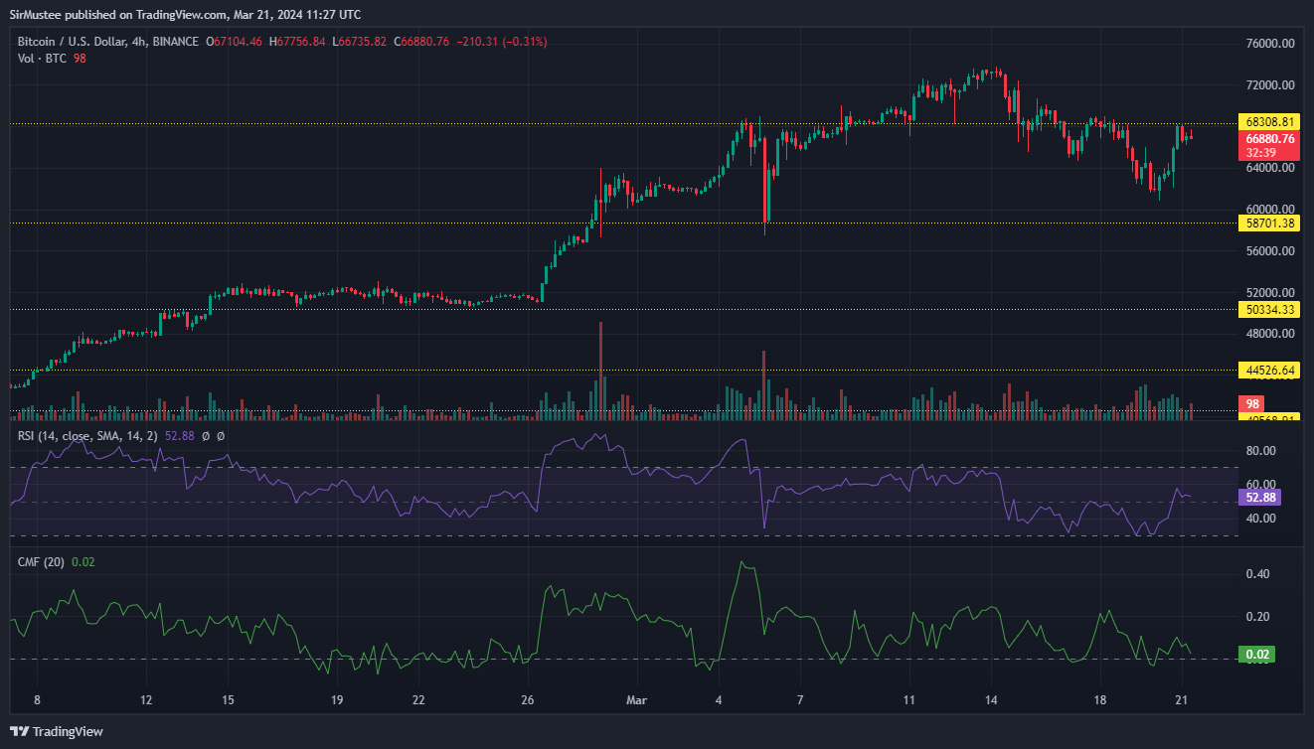
Task: Click the green CMF axis label 0.02
Action: [x=1256, y=655]
